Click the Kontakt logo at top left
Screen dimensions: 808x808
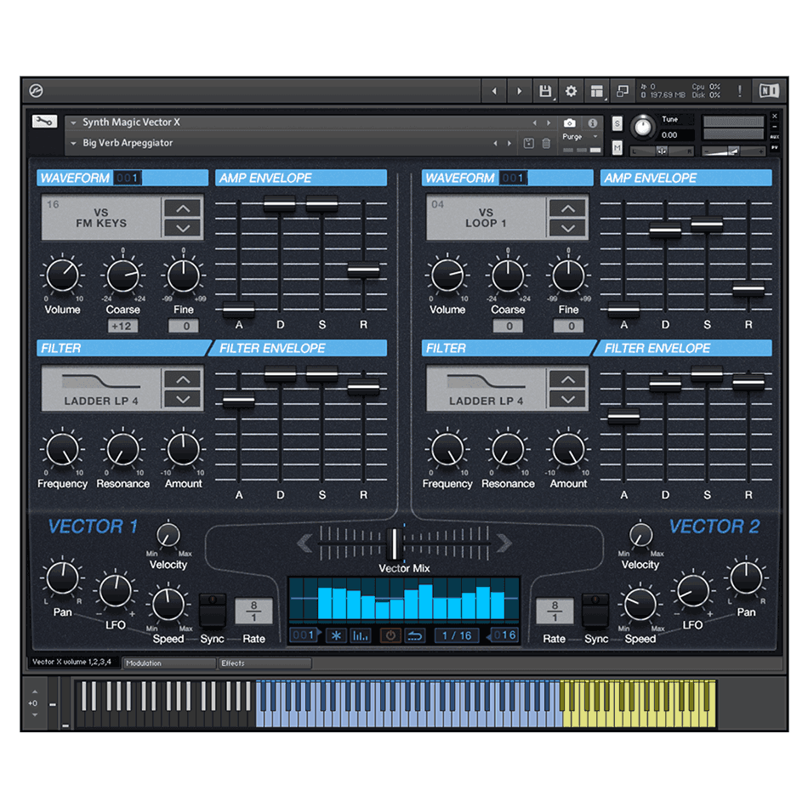36,91
